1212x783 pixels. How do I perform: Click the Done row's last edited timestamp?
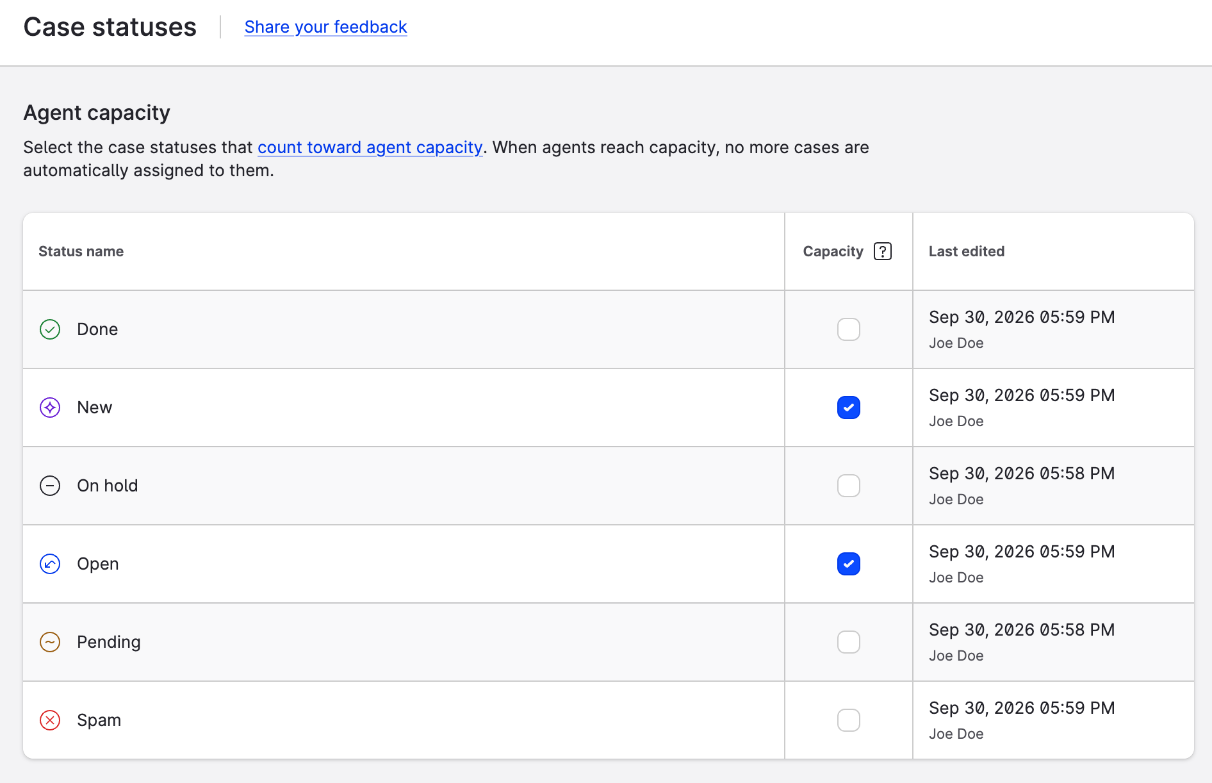point(1022,317)
